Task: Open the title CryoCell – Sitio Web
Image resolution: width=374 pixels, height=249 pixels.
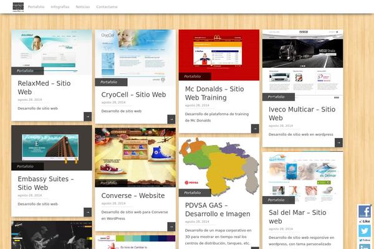Action: tap(133, 95)
